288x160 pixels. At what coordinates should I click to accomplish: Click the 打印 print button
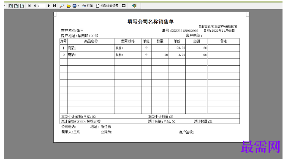pyautogui.click(x=87, y=6)
